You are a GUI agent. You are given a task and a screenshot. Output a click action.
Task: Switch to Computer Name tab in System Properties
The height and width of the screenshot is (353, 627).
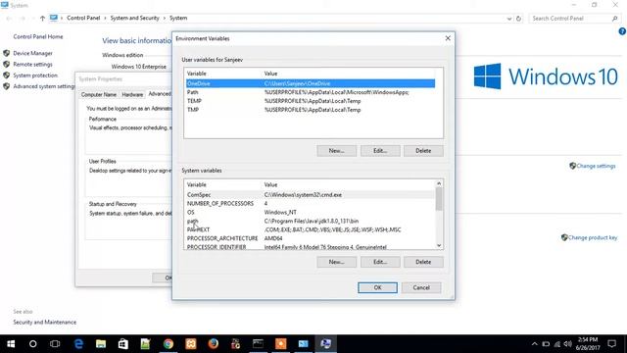pos(99,95)
